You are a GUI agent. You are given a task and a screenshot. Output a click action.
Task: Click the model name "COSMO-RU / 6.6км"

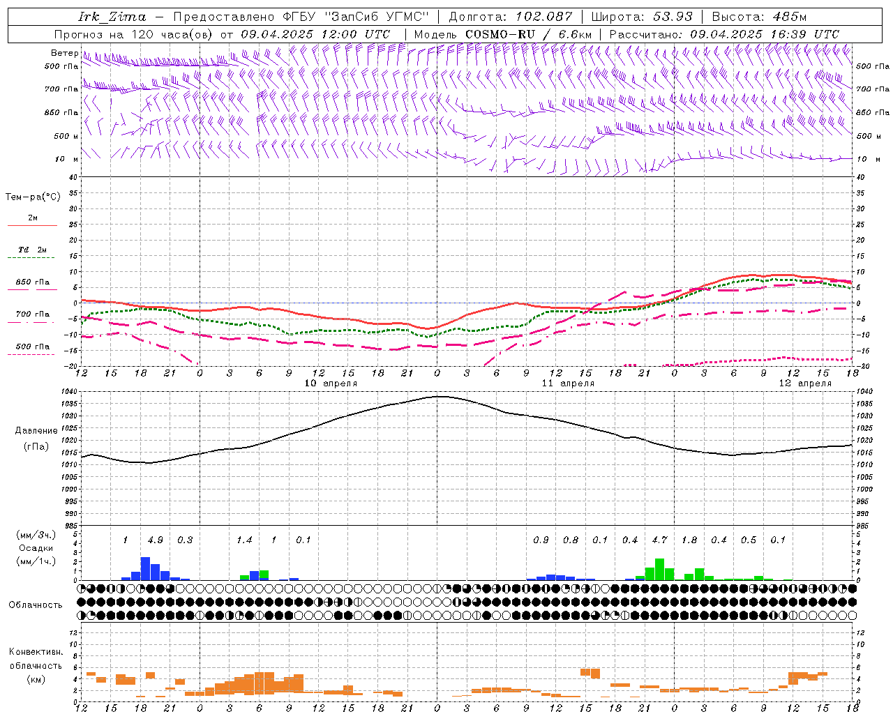click(528, 34)
